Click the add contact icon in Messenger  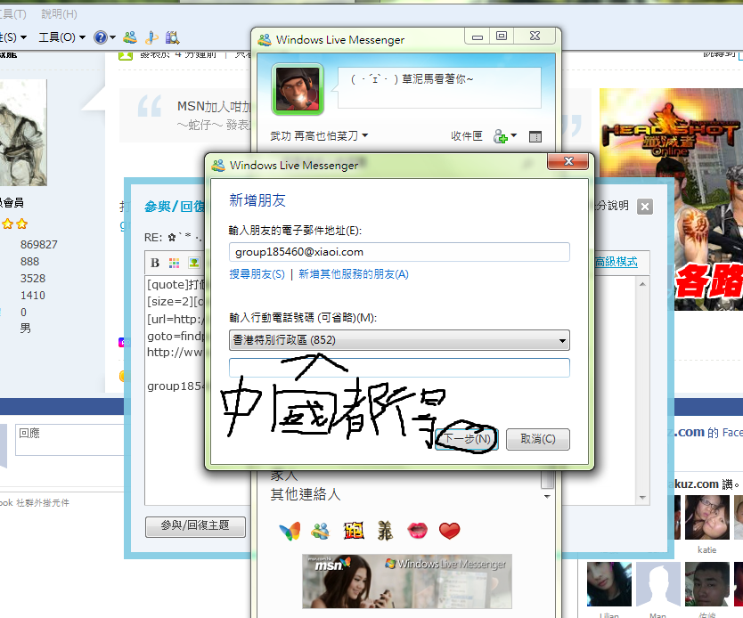pos(500,136)
